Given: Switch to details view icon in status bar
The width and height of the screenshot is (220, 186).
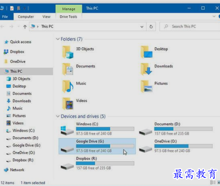Looking at the screenshot, I should click(x=213, y=182).
